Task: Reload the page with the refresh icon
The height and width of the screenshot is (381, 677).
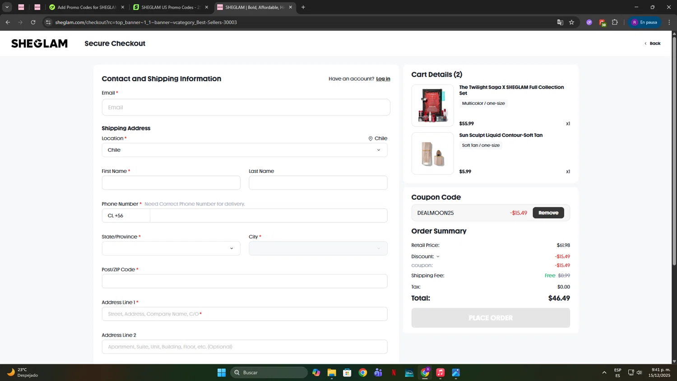Action: (x=33, y=22)
